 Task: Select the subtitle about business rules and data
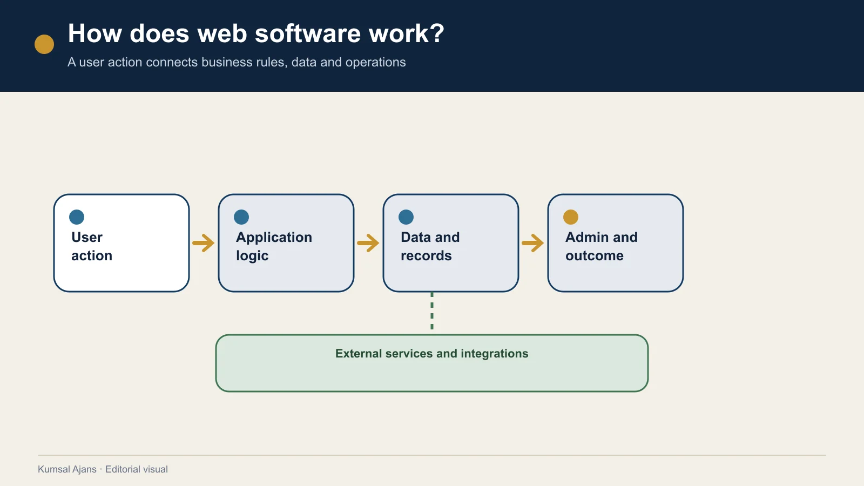237,62
